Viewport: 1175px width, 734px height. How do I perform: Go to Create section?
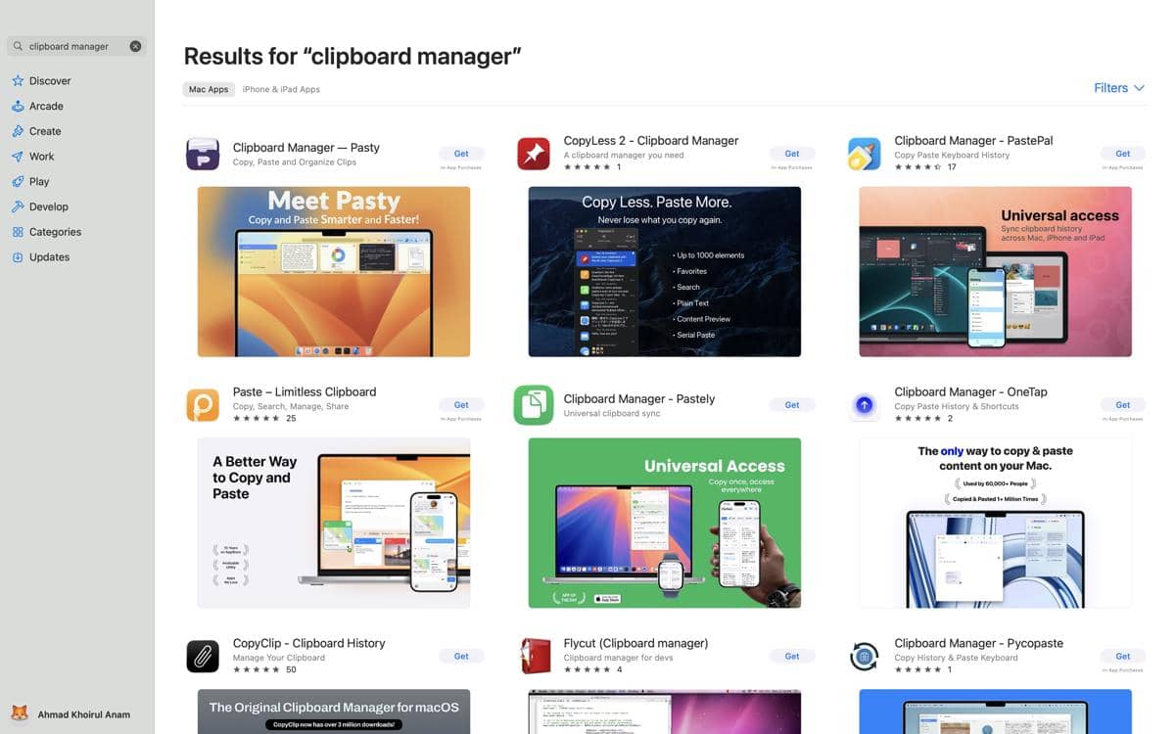(x=45, y=131)
